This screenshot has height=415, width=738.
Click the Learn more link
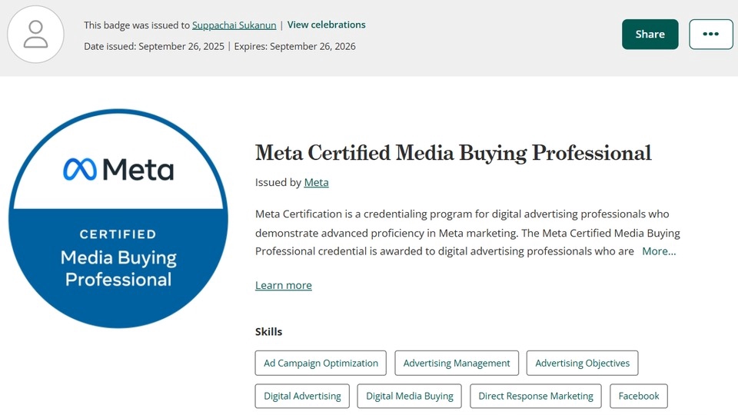tap(283, 285)
